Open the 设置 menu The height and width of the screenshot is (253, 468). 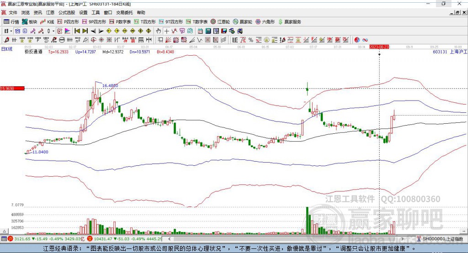coord(83,12)
